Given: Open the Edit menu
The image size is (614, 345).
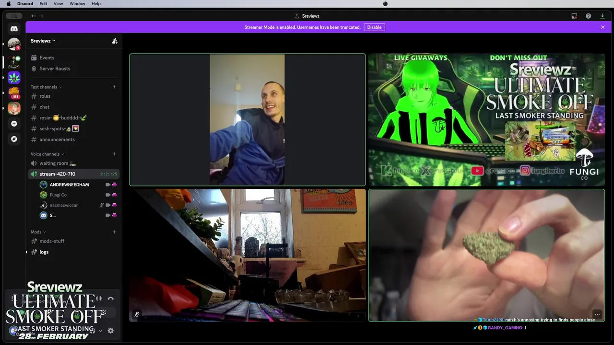Looking at the screenshot, I should [x=43, y=4].
